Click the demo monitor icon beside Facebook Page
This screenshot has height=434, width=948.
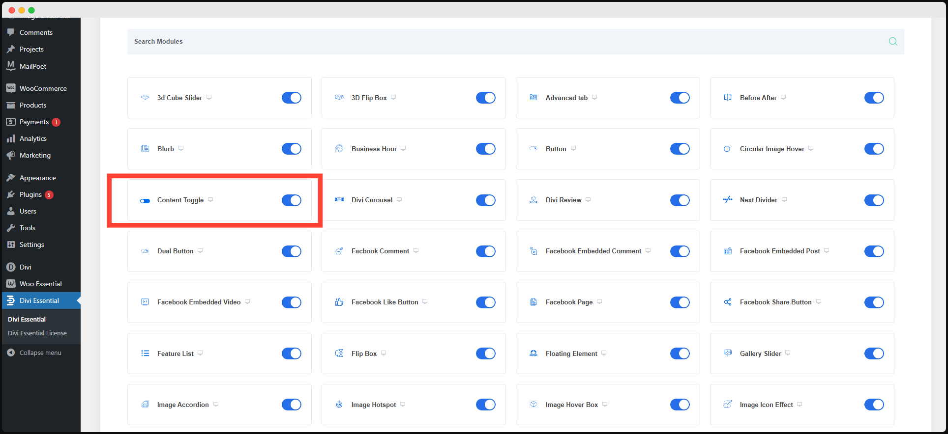coord(599,302)
